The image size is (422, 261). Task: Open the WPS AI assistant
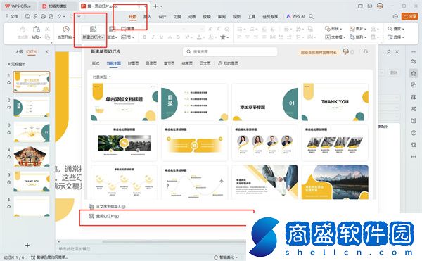[296, 16]
